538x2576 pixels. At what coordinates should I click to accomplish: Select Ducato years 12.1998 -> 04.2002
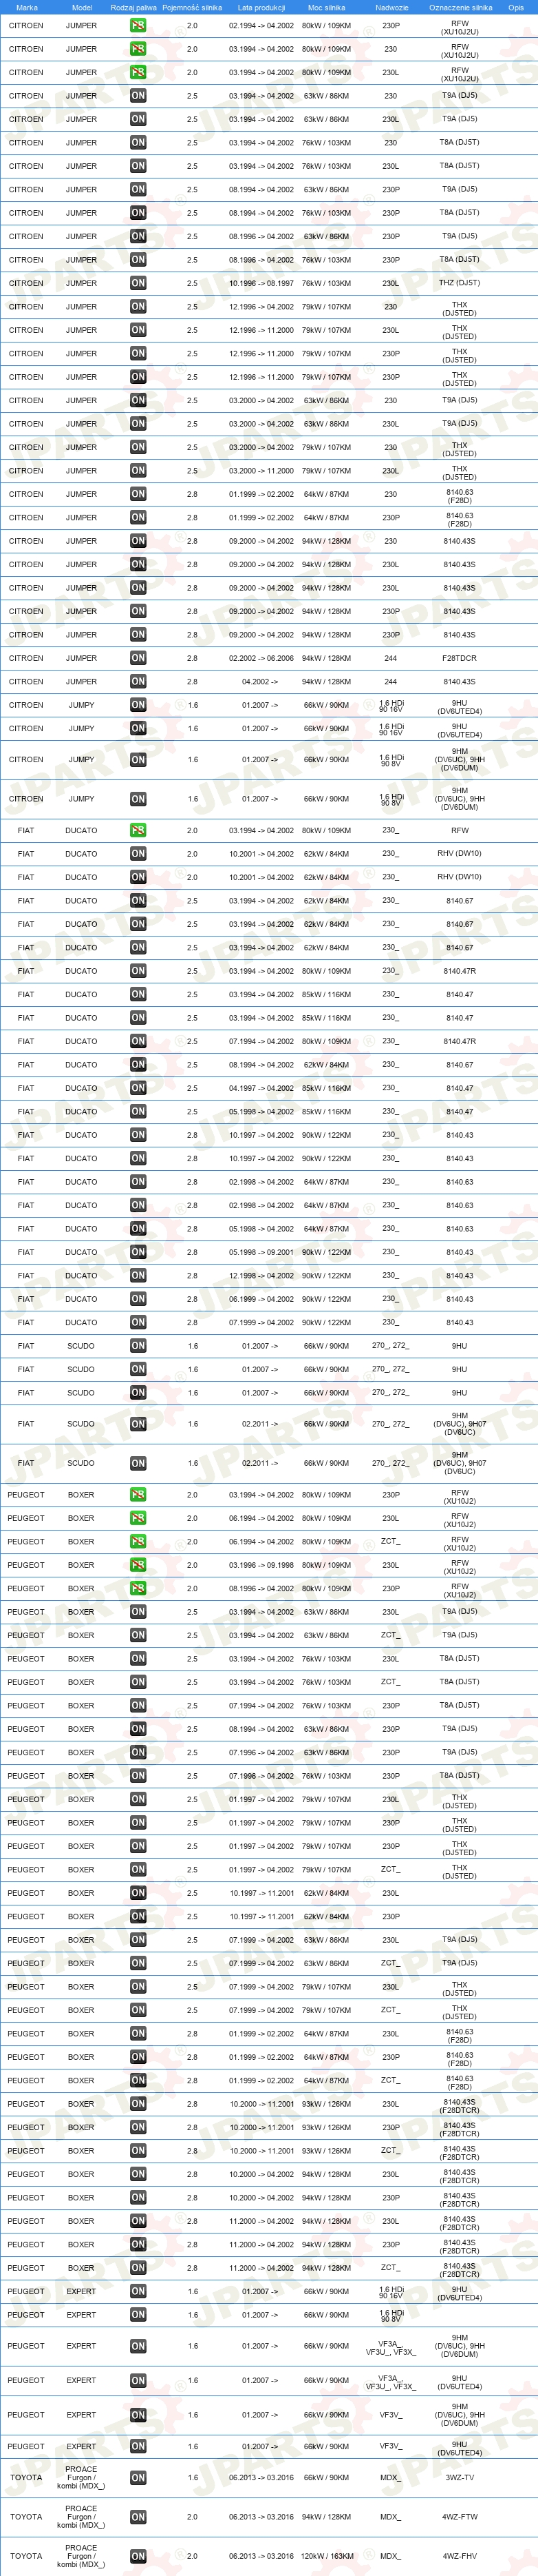click(261, 1275)
